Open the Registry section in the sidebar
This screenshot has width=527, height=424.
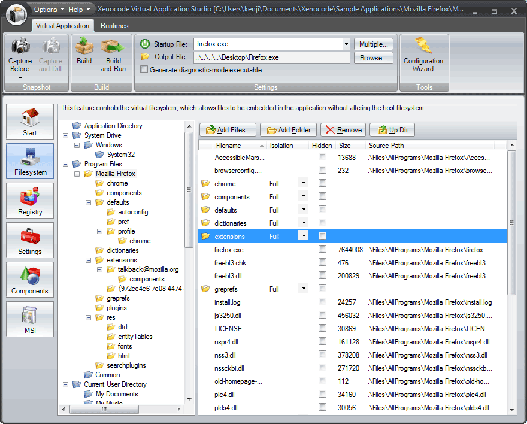30,201
